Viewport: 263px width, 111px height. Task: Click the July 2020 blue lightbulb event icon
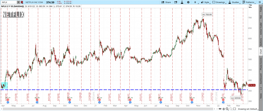click(37, 102)
